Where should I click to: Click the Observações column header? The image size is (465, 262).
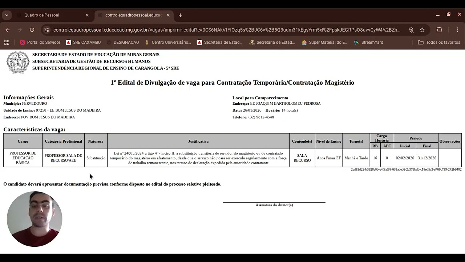(450, 141)
